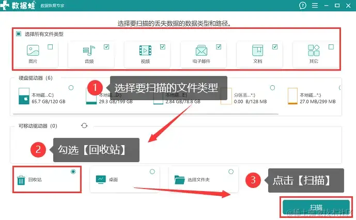The height and width of the screenshot is (220, 356).
Task: Click the 可移动驱动器 (0) heading
Action: (38, 126)
